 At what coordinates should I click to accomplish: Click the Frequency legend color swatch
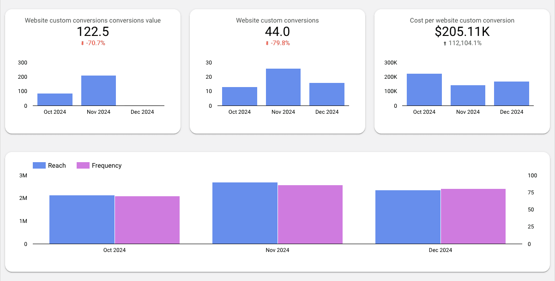pyautogui.click(x=83, y=165)
